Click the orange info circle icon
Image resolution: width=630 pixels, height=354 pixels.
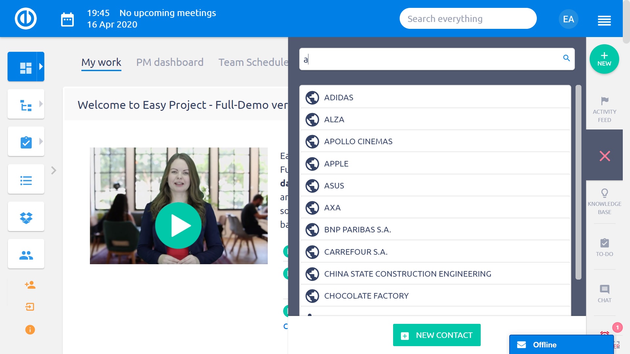pos(30,329)
